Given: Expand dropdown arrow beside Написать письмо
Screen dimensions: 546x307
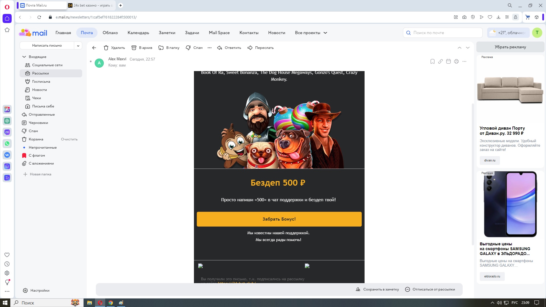Looking at the screenshot, I should 78,45.
